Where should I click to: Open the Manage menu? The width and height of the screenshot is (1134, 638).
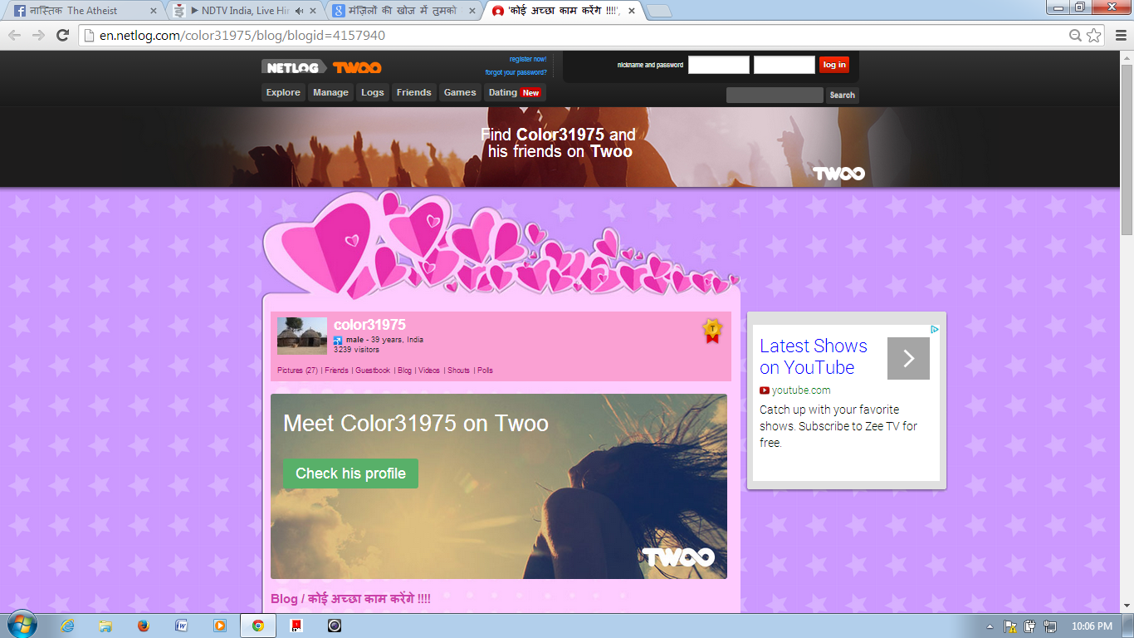tap(330, 92)
